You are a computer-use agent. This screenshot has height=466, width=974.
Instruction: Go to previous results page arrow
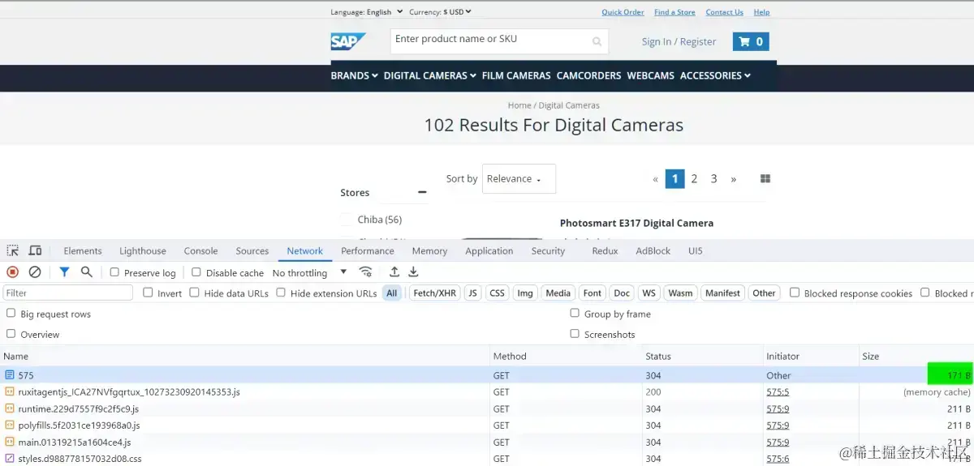tap(656, 179)
